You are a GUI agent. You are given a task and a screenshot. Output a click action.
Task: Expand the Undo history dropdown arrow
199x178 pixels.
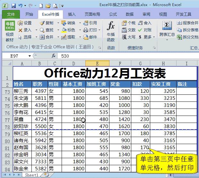point(25,6)
